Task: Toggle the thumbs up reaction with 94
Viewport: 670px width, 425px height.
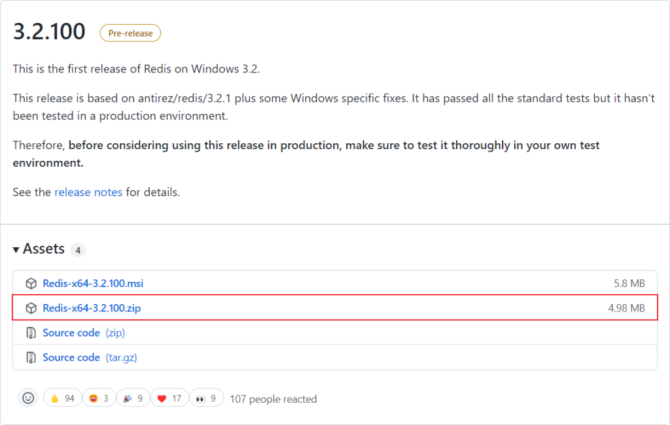Action: point(62,398)
